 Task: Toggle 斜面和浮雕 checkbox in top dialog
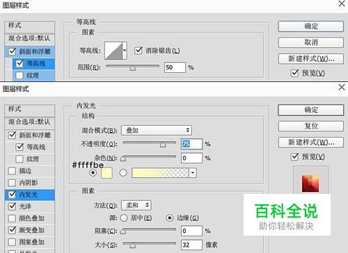[x=12, y=51]
